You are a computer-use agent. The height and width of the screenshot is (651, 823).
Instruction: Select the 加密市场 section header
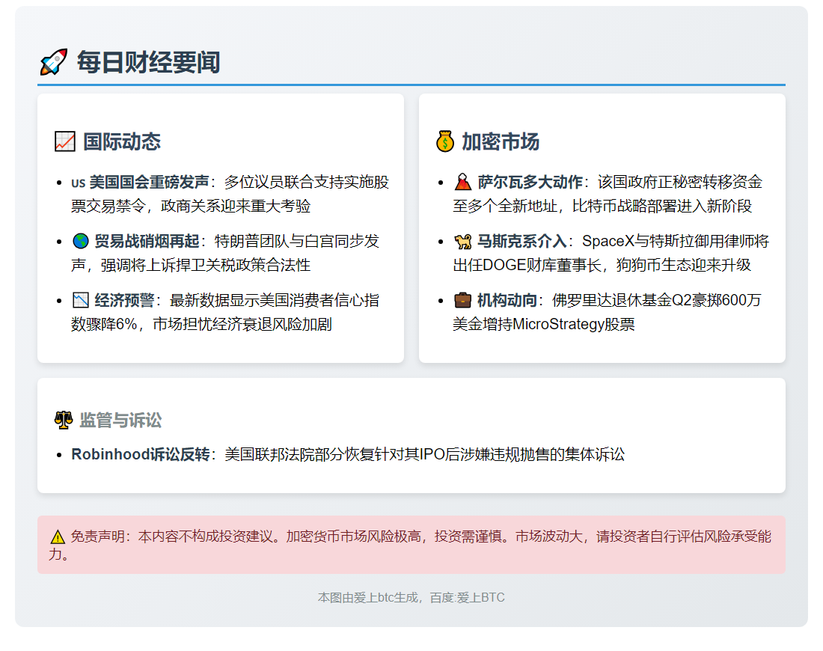pyautogui.click(x=501, y=141)
